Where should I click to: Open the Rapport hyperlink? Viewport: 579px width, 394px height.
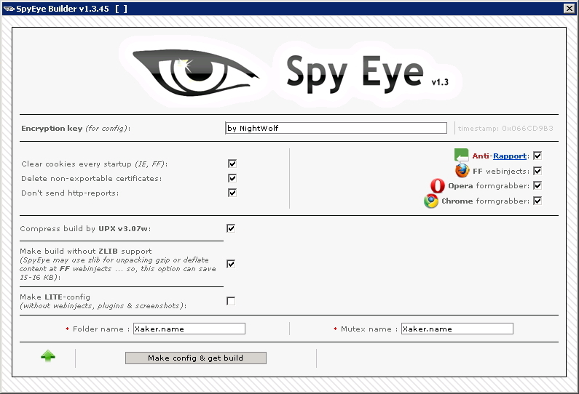tap(510, 156)
